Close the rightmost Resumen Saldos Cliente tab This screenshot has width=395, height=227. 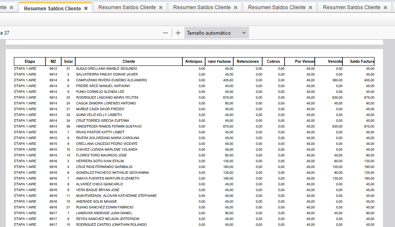(385, 7)
